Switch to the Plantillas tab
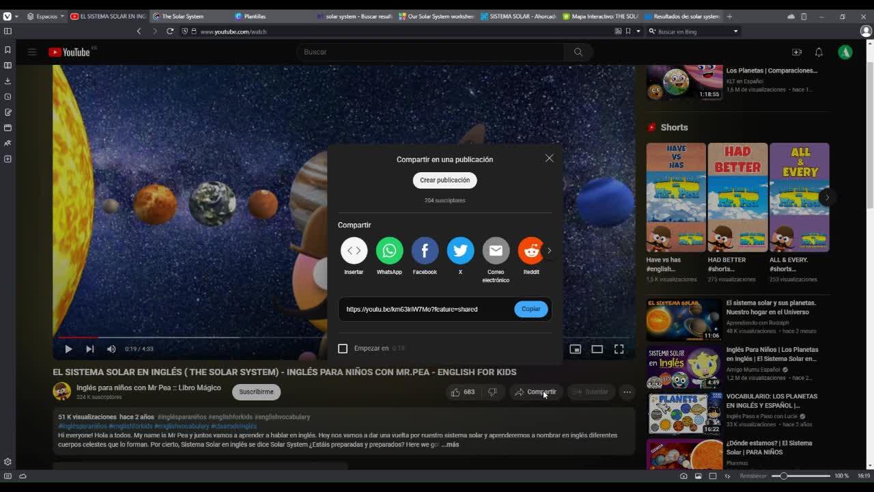This screenshot has width=874, height=492. (270, 16)
